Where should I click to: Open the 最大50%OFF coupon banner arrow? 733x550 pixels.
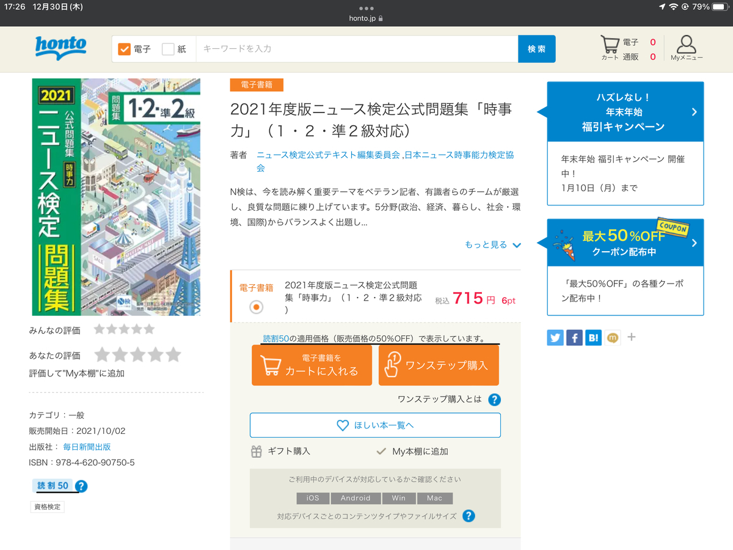(x=694, y=243)
